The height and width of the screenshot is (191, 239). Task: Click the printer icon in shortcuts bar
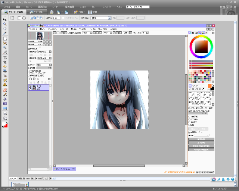tap(52, 12)
